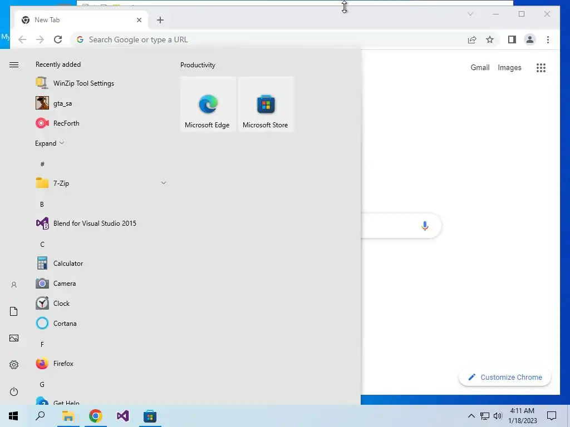Switch to Chrome on the taskbar
Screen dimensions: 570x427
click(96, 416)
